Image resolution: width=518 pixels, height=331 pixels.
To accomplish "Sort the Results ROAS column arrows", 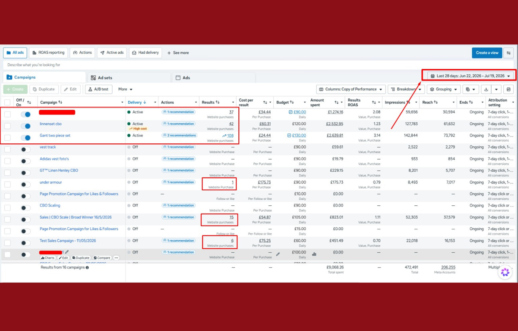I will point(374,102).
